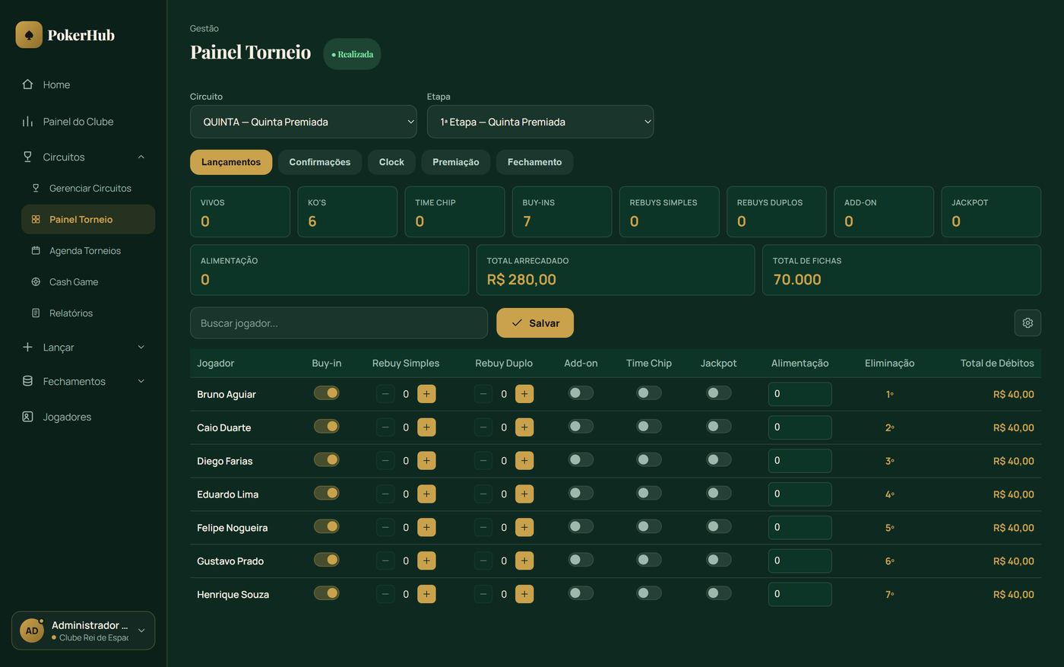
Task: Click the Salvar button
Action: tap(535, 323)
